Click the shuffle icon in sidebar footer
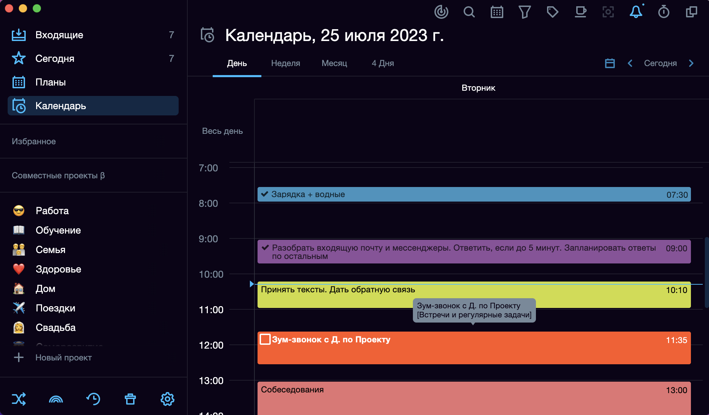The image size is (709, 415). coord(19,399)
